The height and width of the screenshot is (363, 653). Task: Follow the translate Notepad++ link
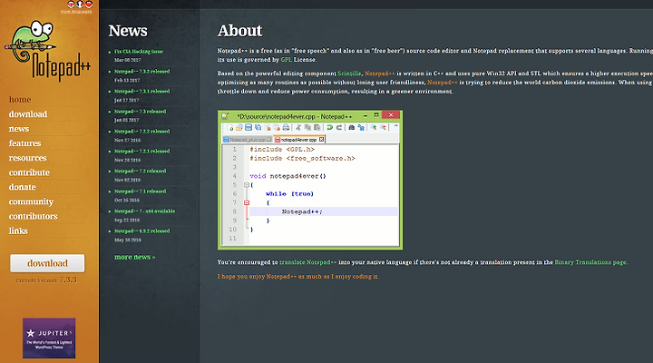[307, 262]
